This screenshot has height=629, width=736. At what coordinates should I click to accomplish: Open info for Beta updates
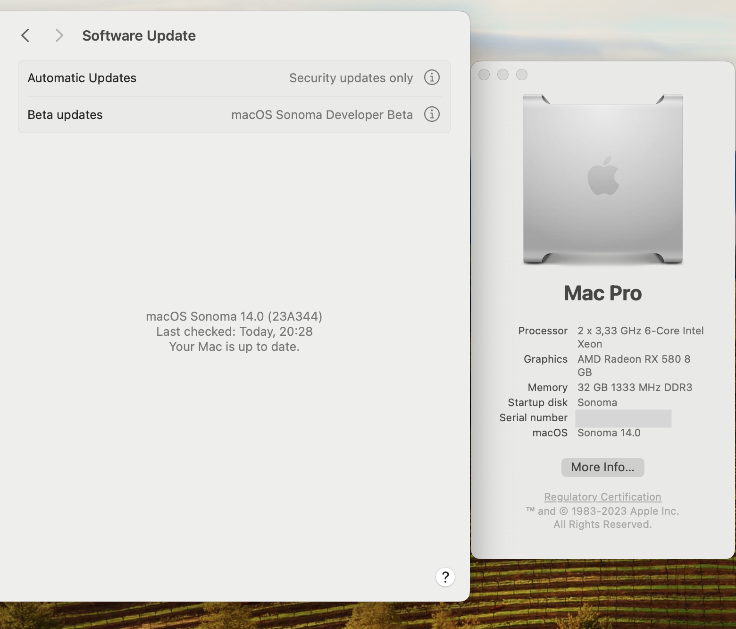432,114
